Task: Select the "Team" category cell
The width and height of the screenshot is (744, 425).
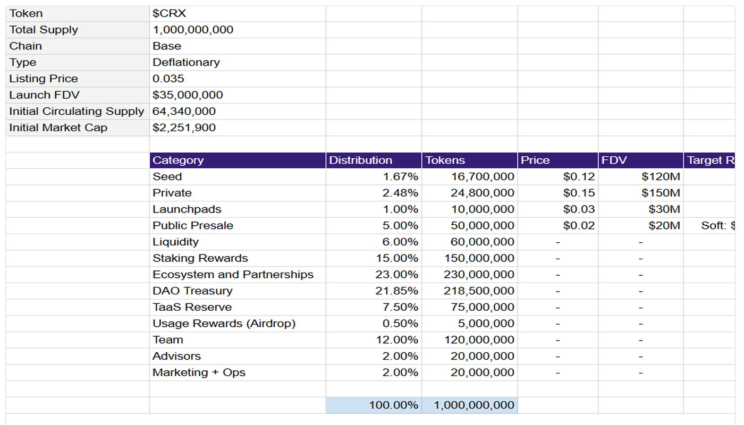Action: pos(238,340)
